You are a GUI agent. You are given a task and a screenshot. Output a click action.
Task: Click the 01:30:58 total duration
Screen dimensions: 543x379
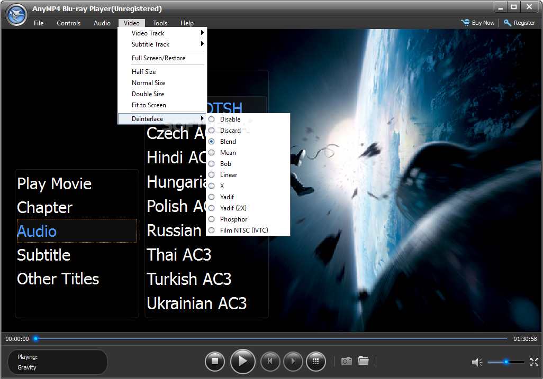pos(525,339)
